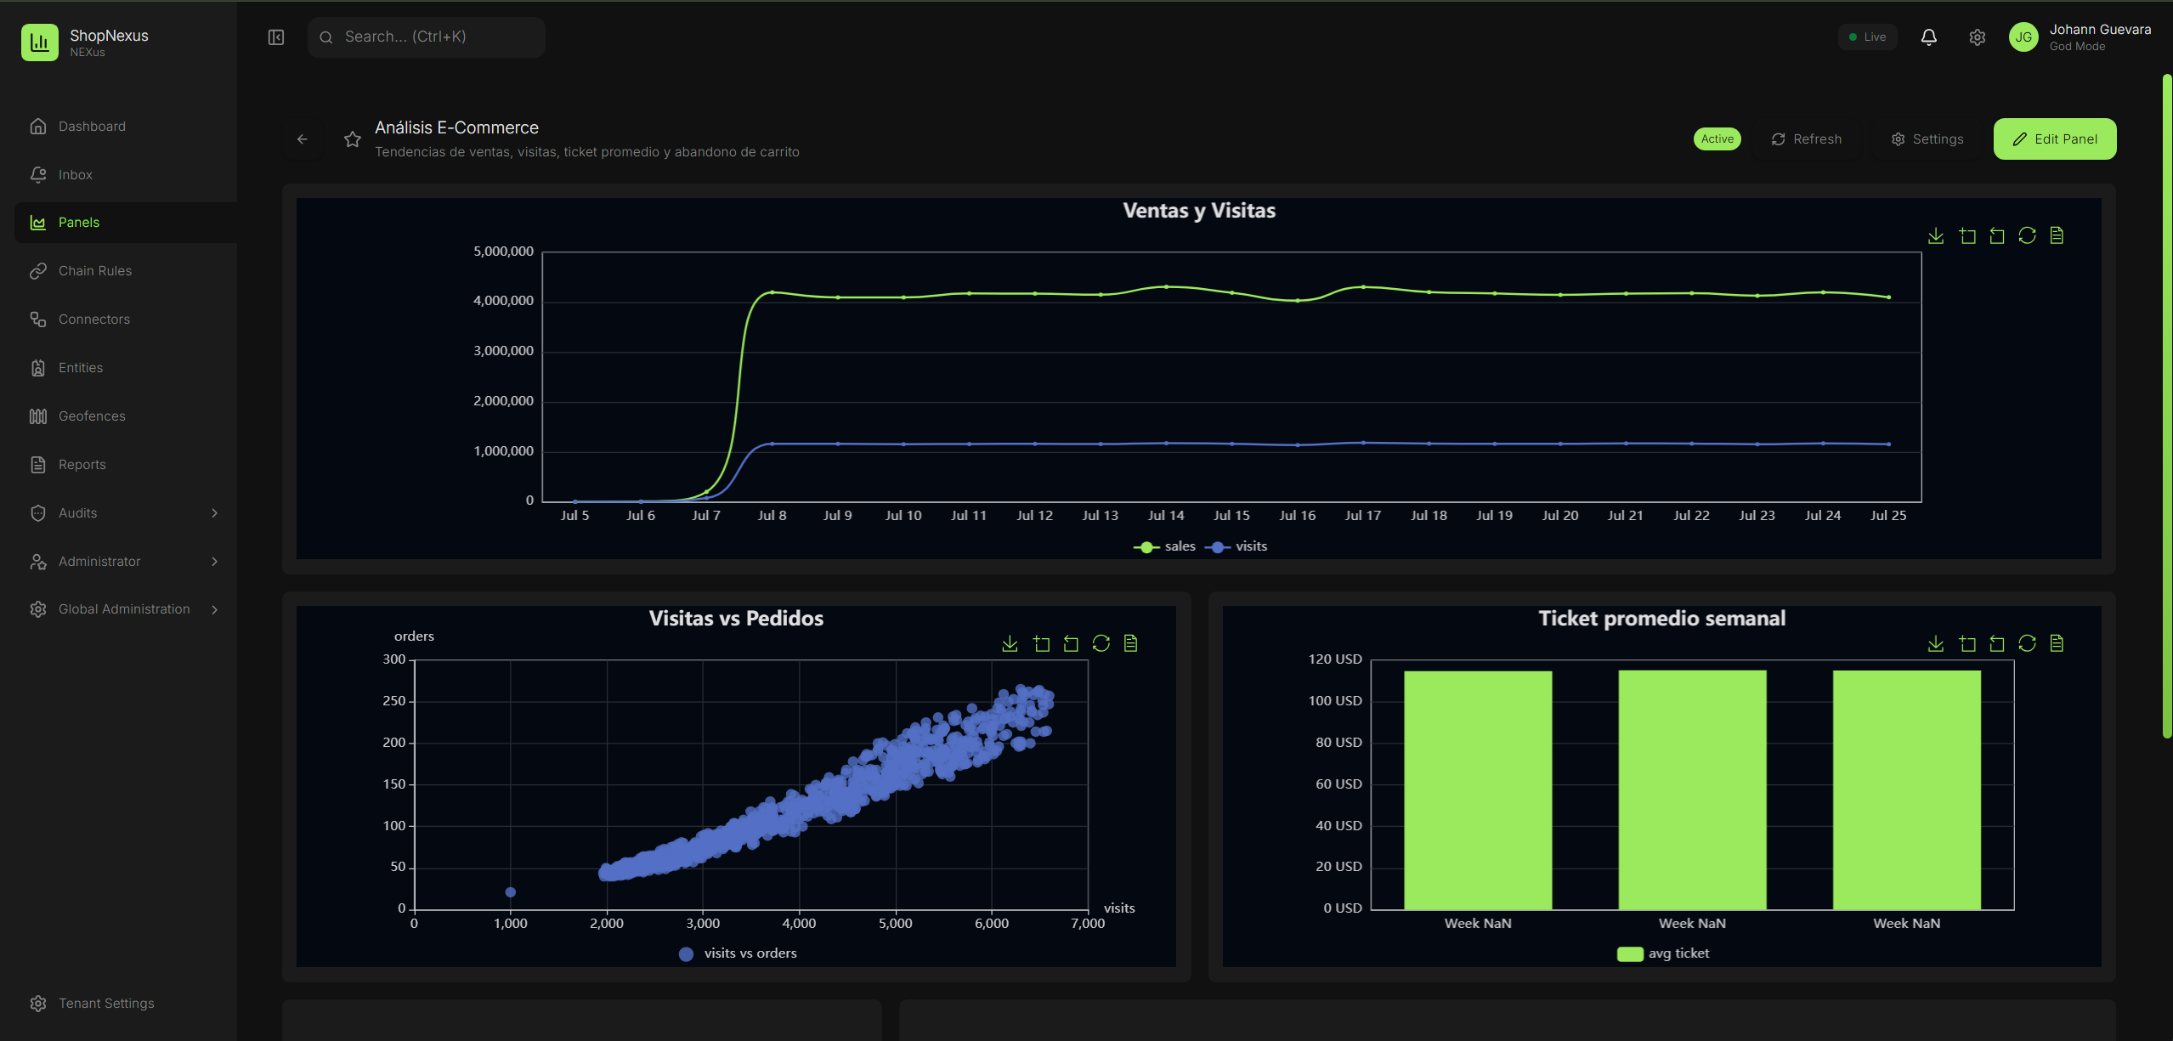Focus the Search input field

(427, 37)
